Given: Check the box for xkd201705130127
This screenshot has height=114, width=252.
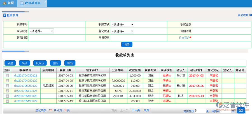Looking at the screenshot, I should pyautogui.click(x=7, y=101).
